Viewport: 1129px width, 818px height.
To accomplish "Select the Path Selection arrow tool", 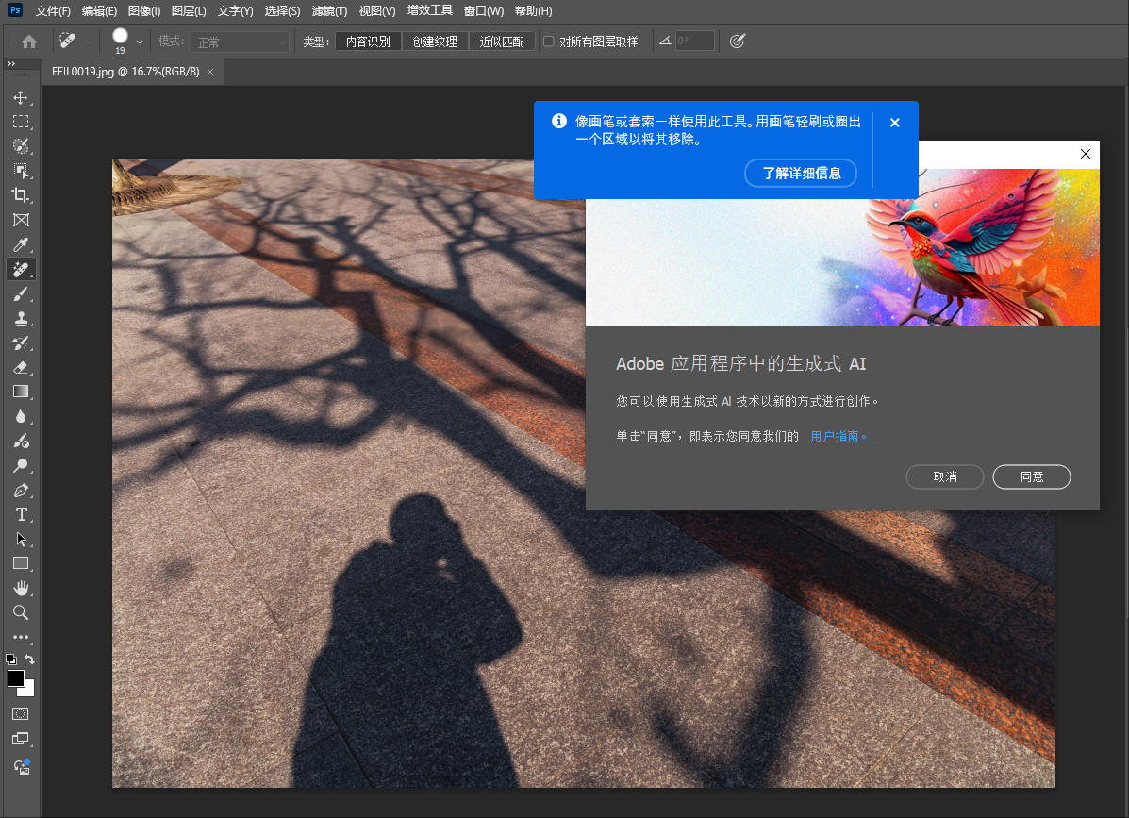I will (21, 540).
